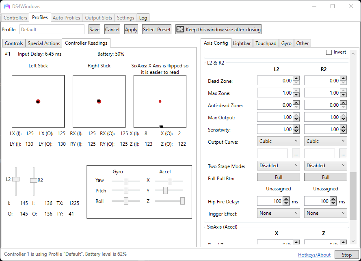Open the Special Actions sub-tab
The width and height of the screenshot is (361, 261).
point(44,43)
